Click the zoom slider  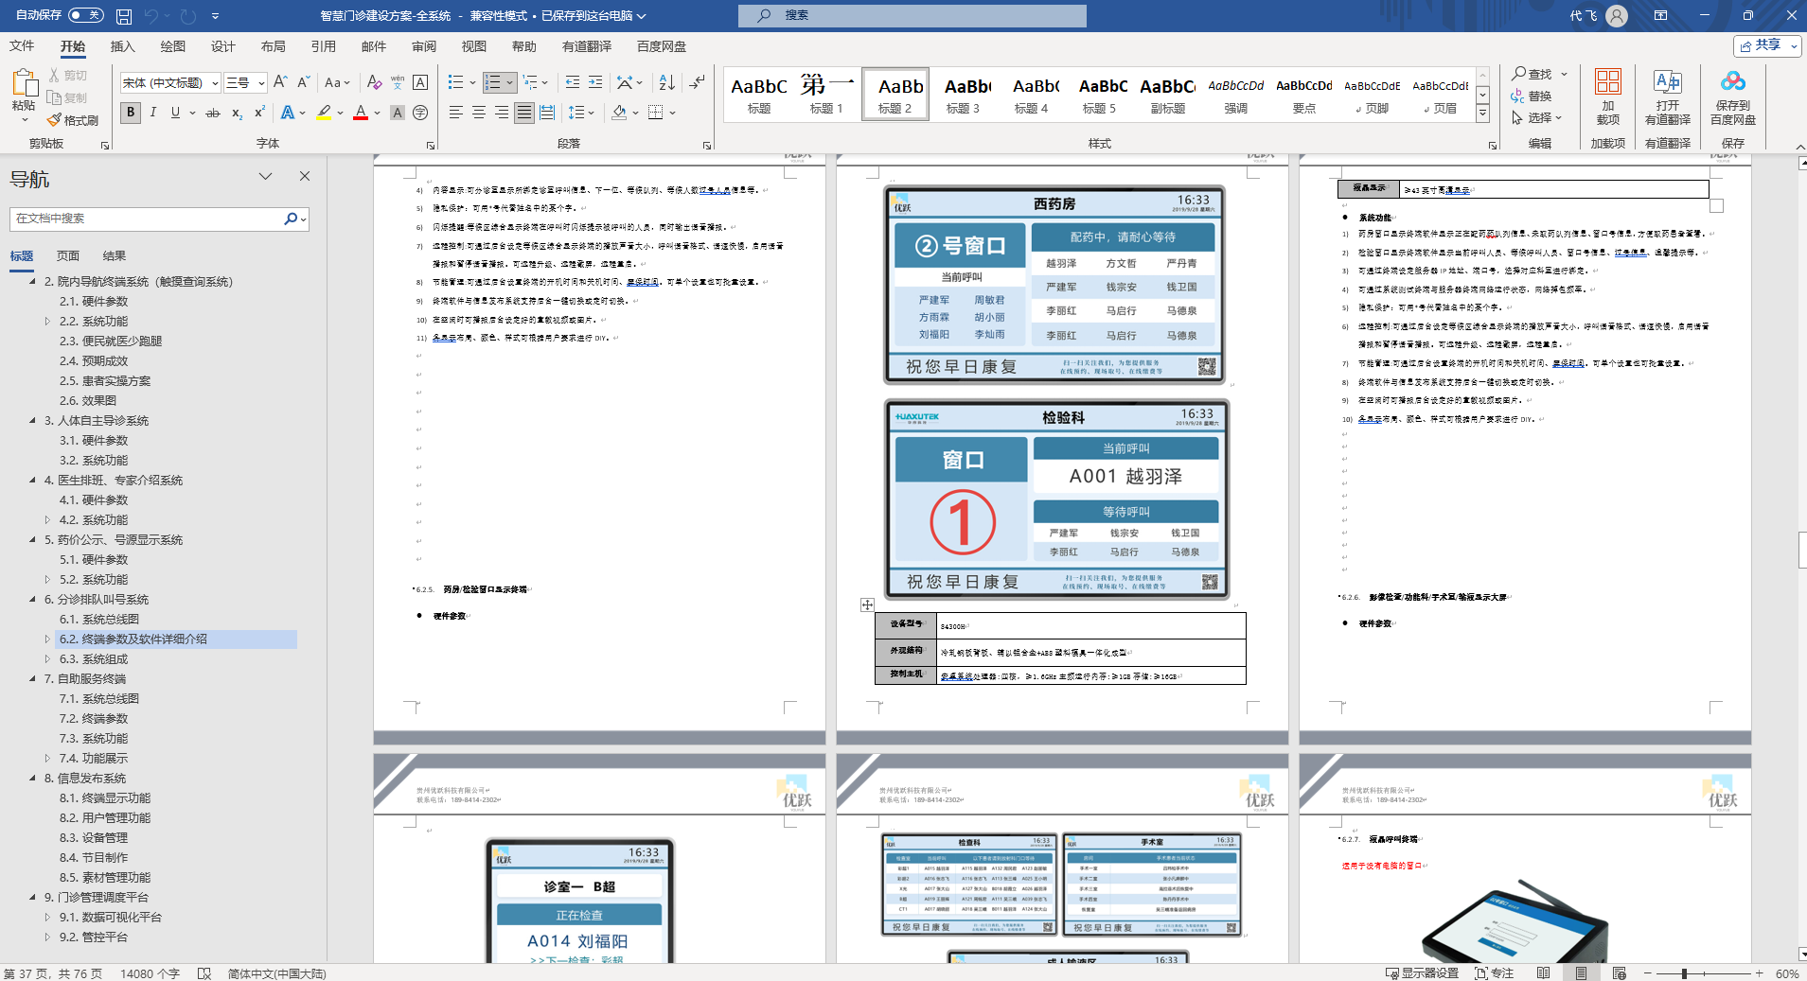pyautogui.click(x=1702, y=973)
